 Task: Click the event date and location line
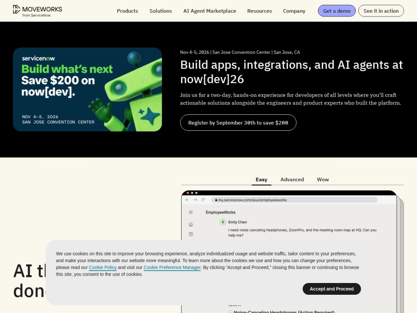point(240,53)
